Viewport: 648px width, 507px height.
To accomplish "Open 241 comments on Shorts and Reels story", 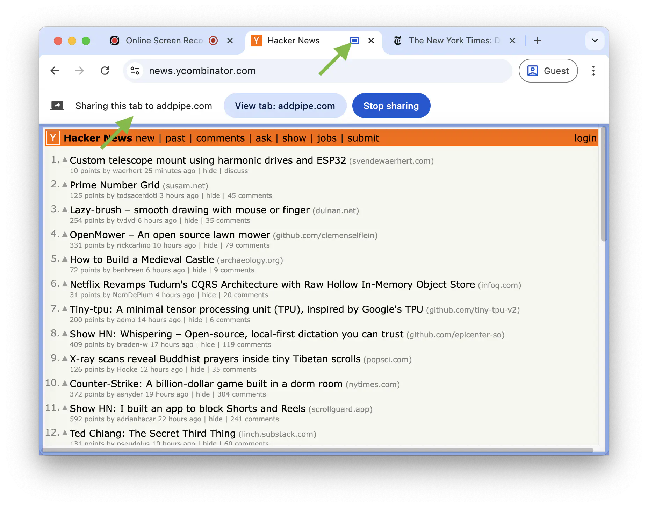I will (254, 419).
